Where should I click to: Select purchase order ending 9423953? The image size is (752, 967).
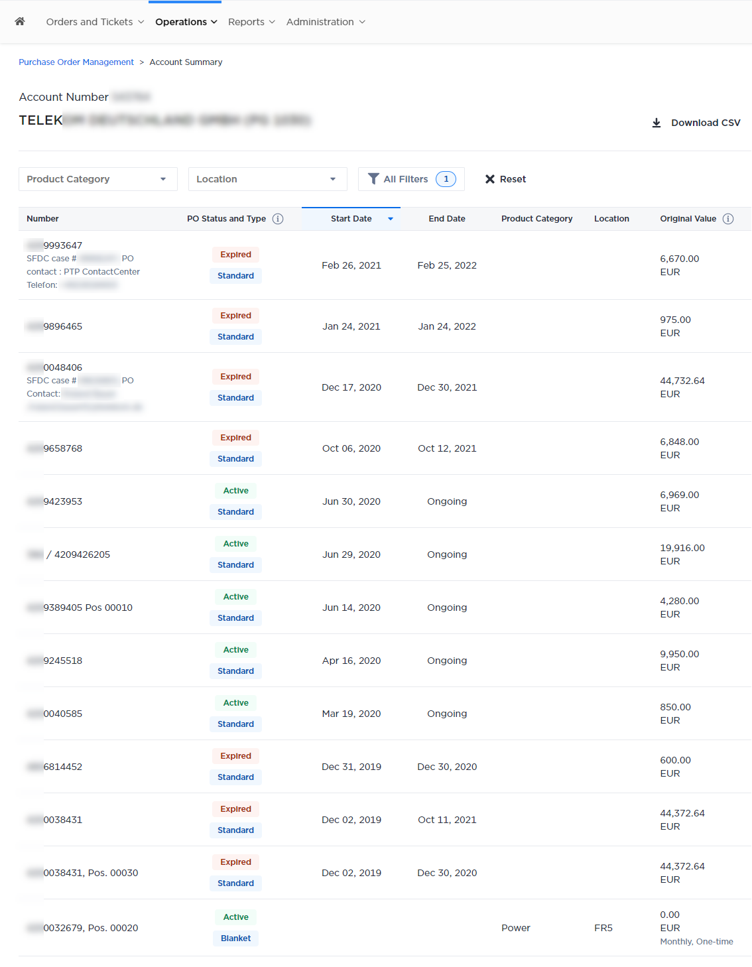pos(54,501)
